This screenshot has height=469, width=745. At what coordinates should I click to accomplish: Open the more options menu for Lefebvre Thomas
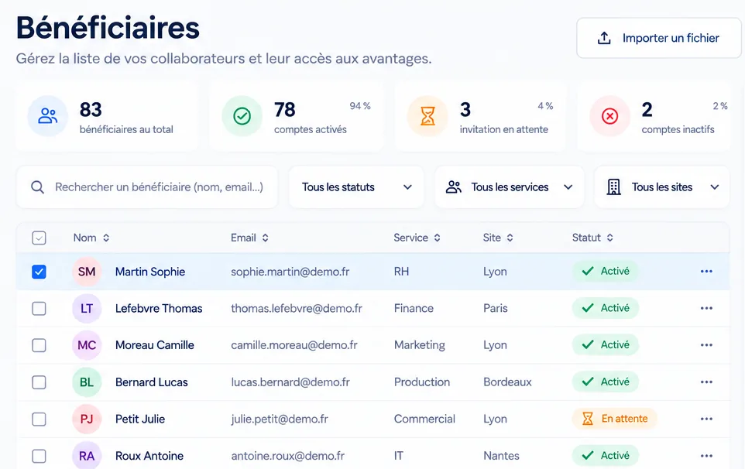point(706,309)
